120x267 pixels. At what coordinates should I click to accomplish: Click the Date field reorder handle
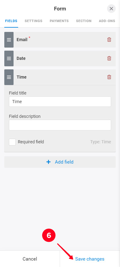9,58
